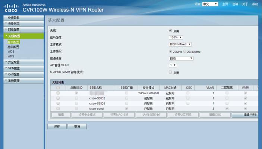Open the WPS submenu item
The image size is (262, 149).
(11, 56)
